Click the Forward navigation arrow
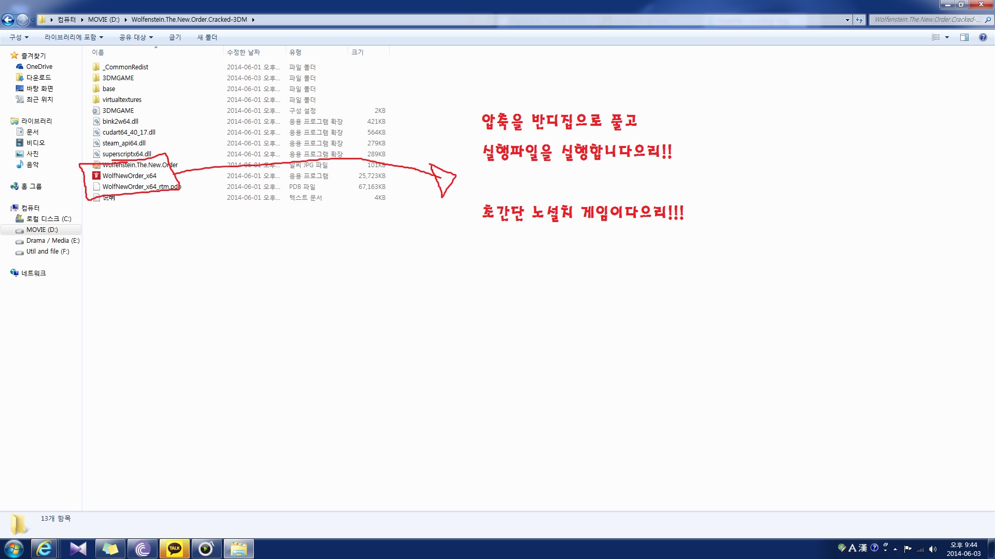995x559 pixels. [x=22, y=20]
